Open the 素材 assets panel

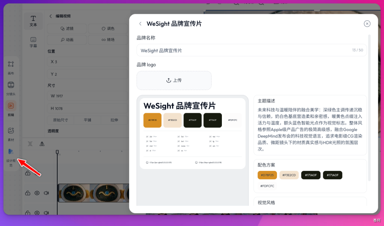point(11,134)
